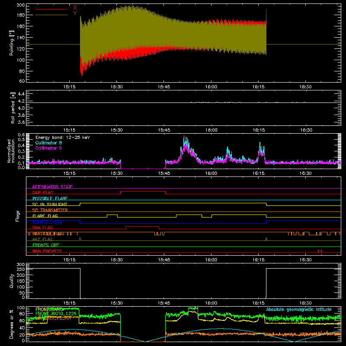Click the 'Absolute geomagnetic latitude' label
Image resolution: width=346 pixels, height=346 pixels.
pos(299,309)
